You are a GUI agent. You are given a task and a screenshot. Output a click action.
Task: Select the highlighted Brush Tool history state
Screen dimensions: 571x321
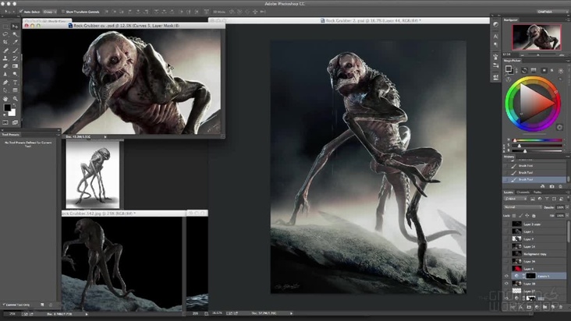pos(534,179)
